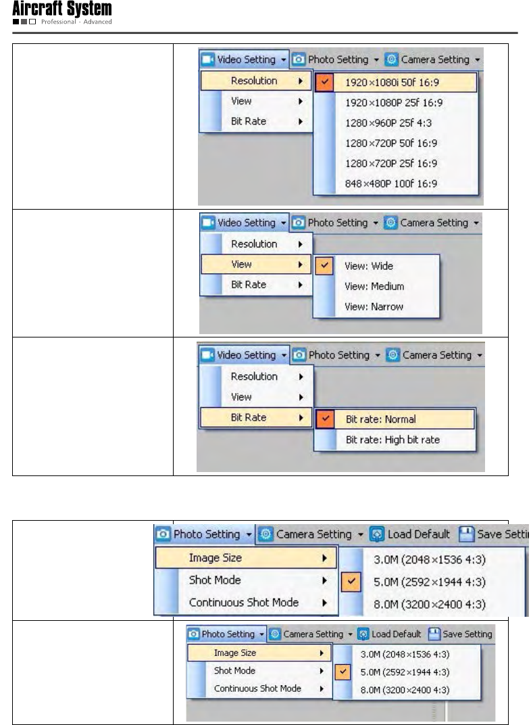The image size is (531, 725).
Task: Select the View: Narrow option
Action: tap(374, 306)
